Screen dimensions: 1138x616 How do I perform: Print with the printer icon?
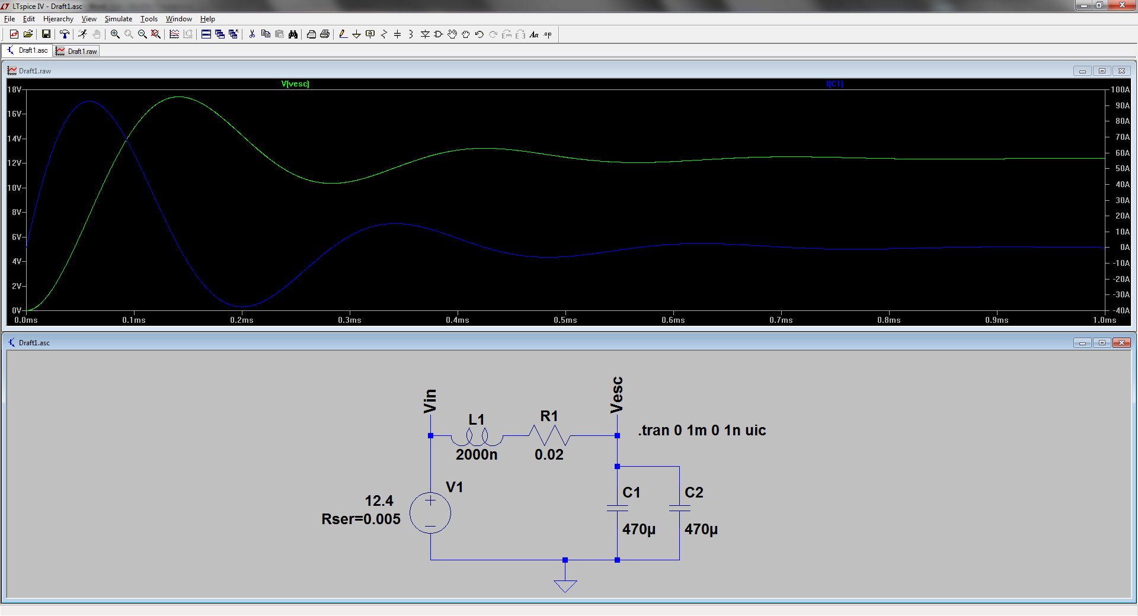[x=325, y=34]
